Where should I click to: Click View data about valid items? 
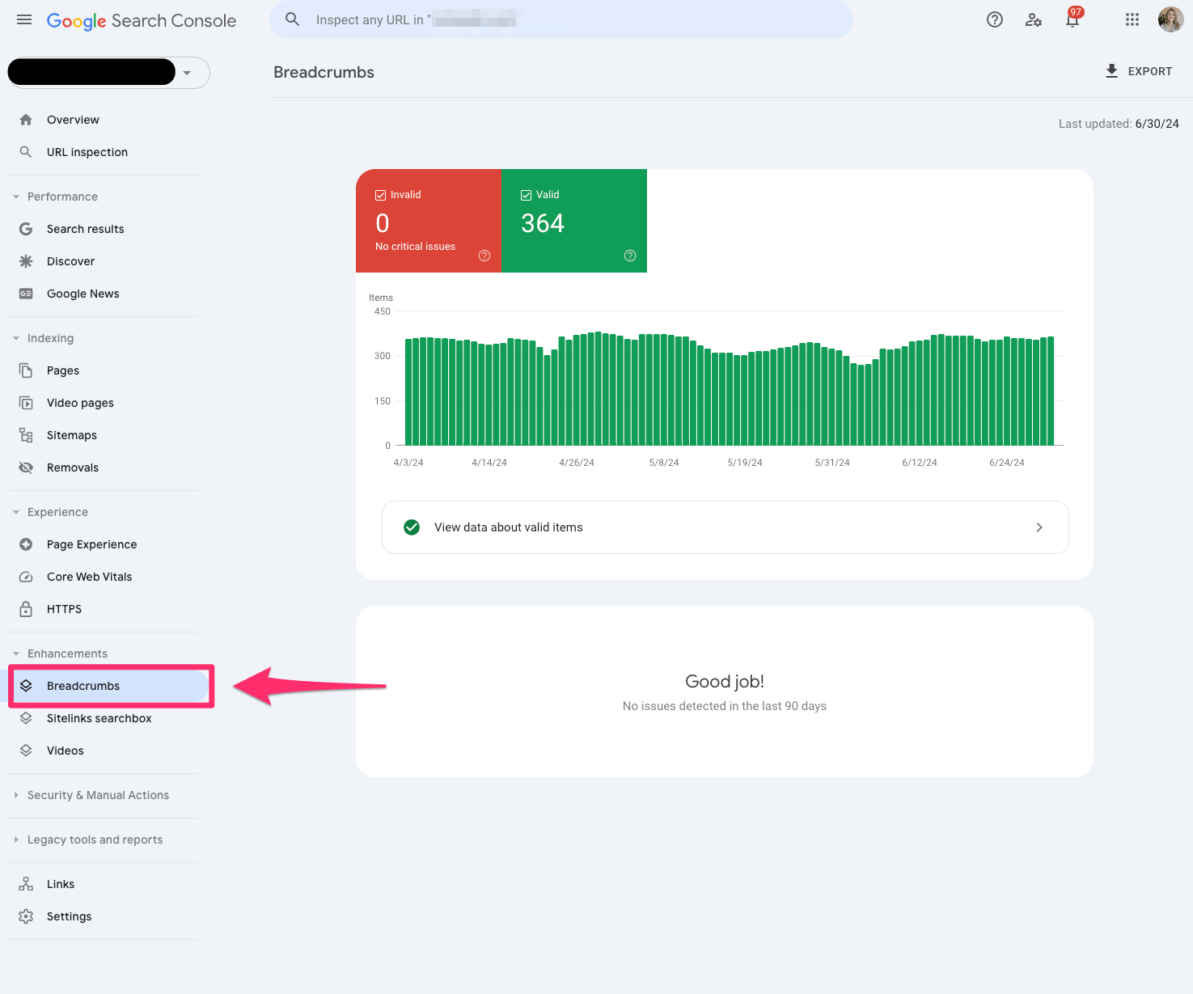point(725,527)
